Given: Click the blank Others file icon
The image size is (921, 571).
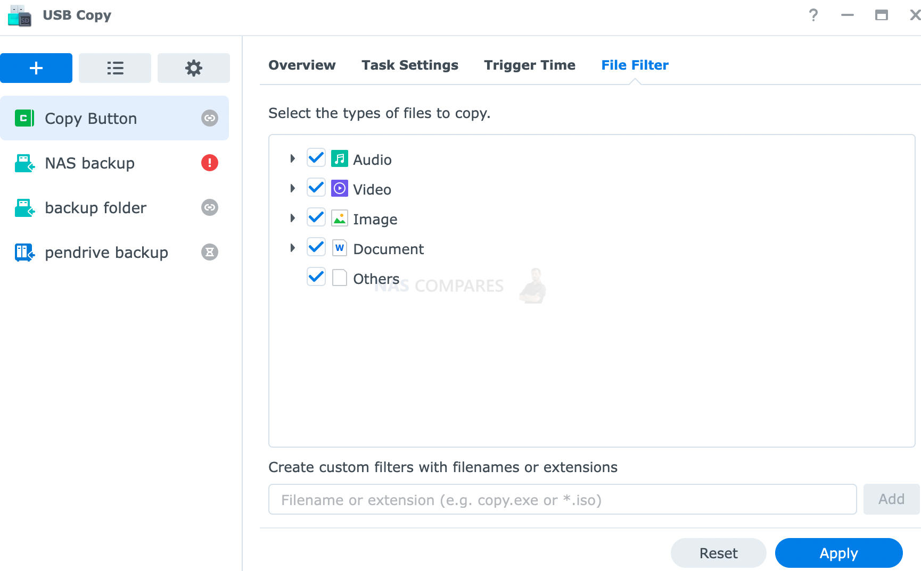Looking at the screenshot, I should click(x=340, y=278).
